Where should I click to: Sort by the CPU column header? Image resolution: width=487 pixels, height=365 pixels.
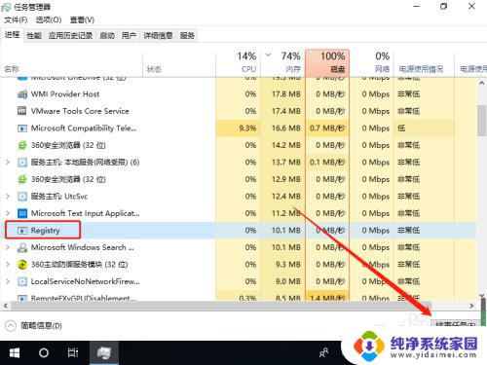point(238,62)
